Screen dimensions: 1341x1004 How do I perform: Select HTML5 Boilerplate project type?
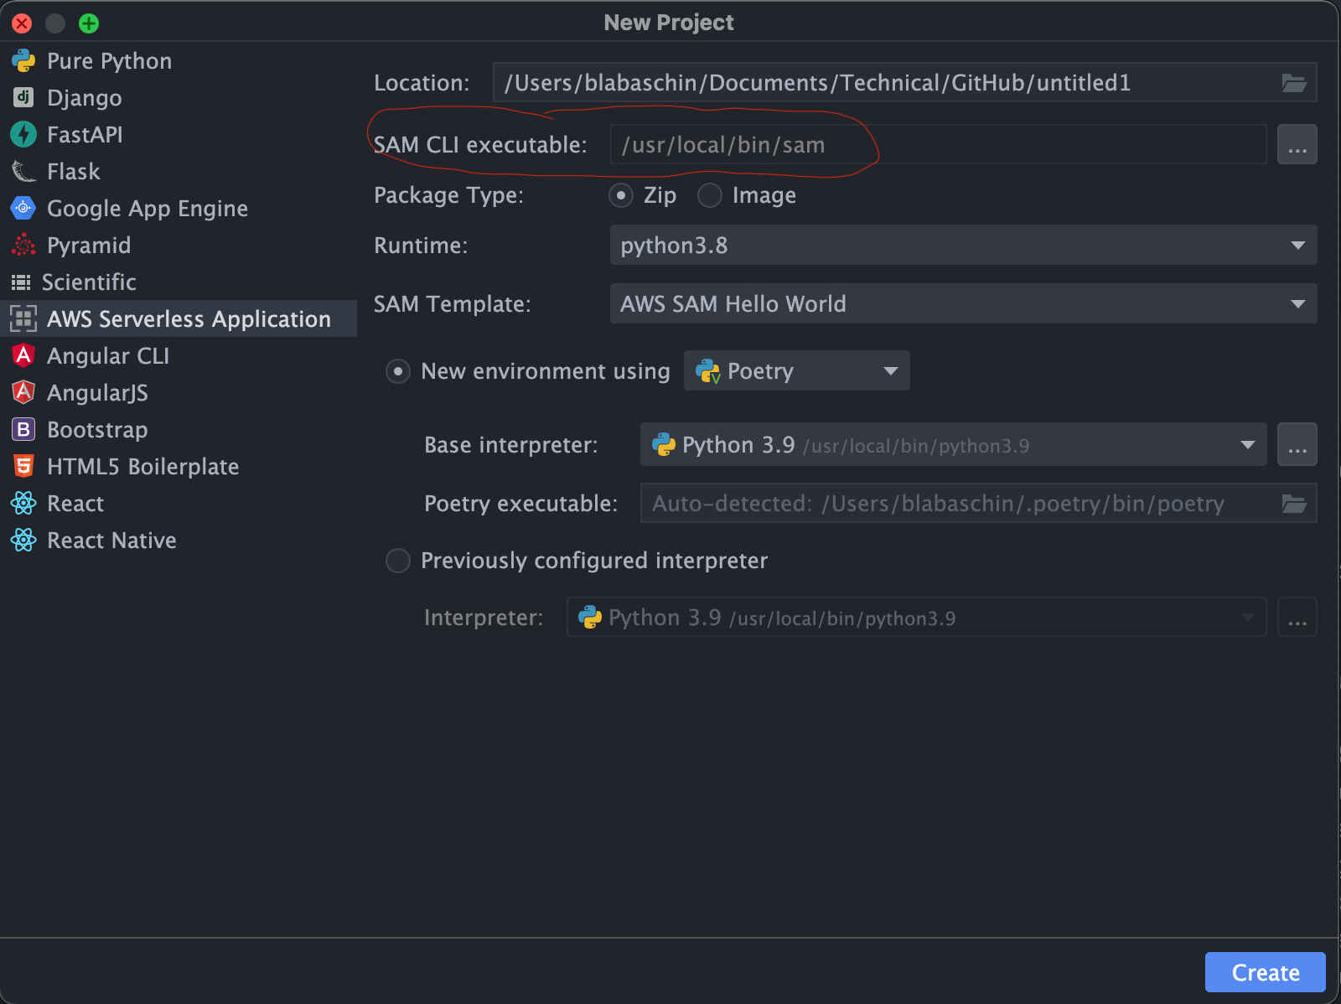179,466
